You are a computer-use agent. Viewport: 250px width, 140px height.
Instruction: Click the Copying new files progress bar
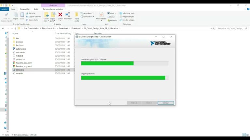point(125,78)
